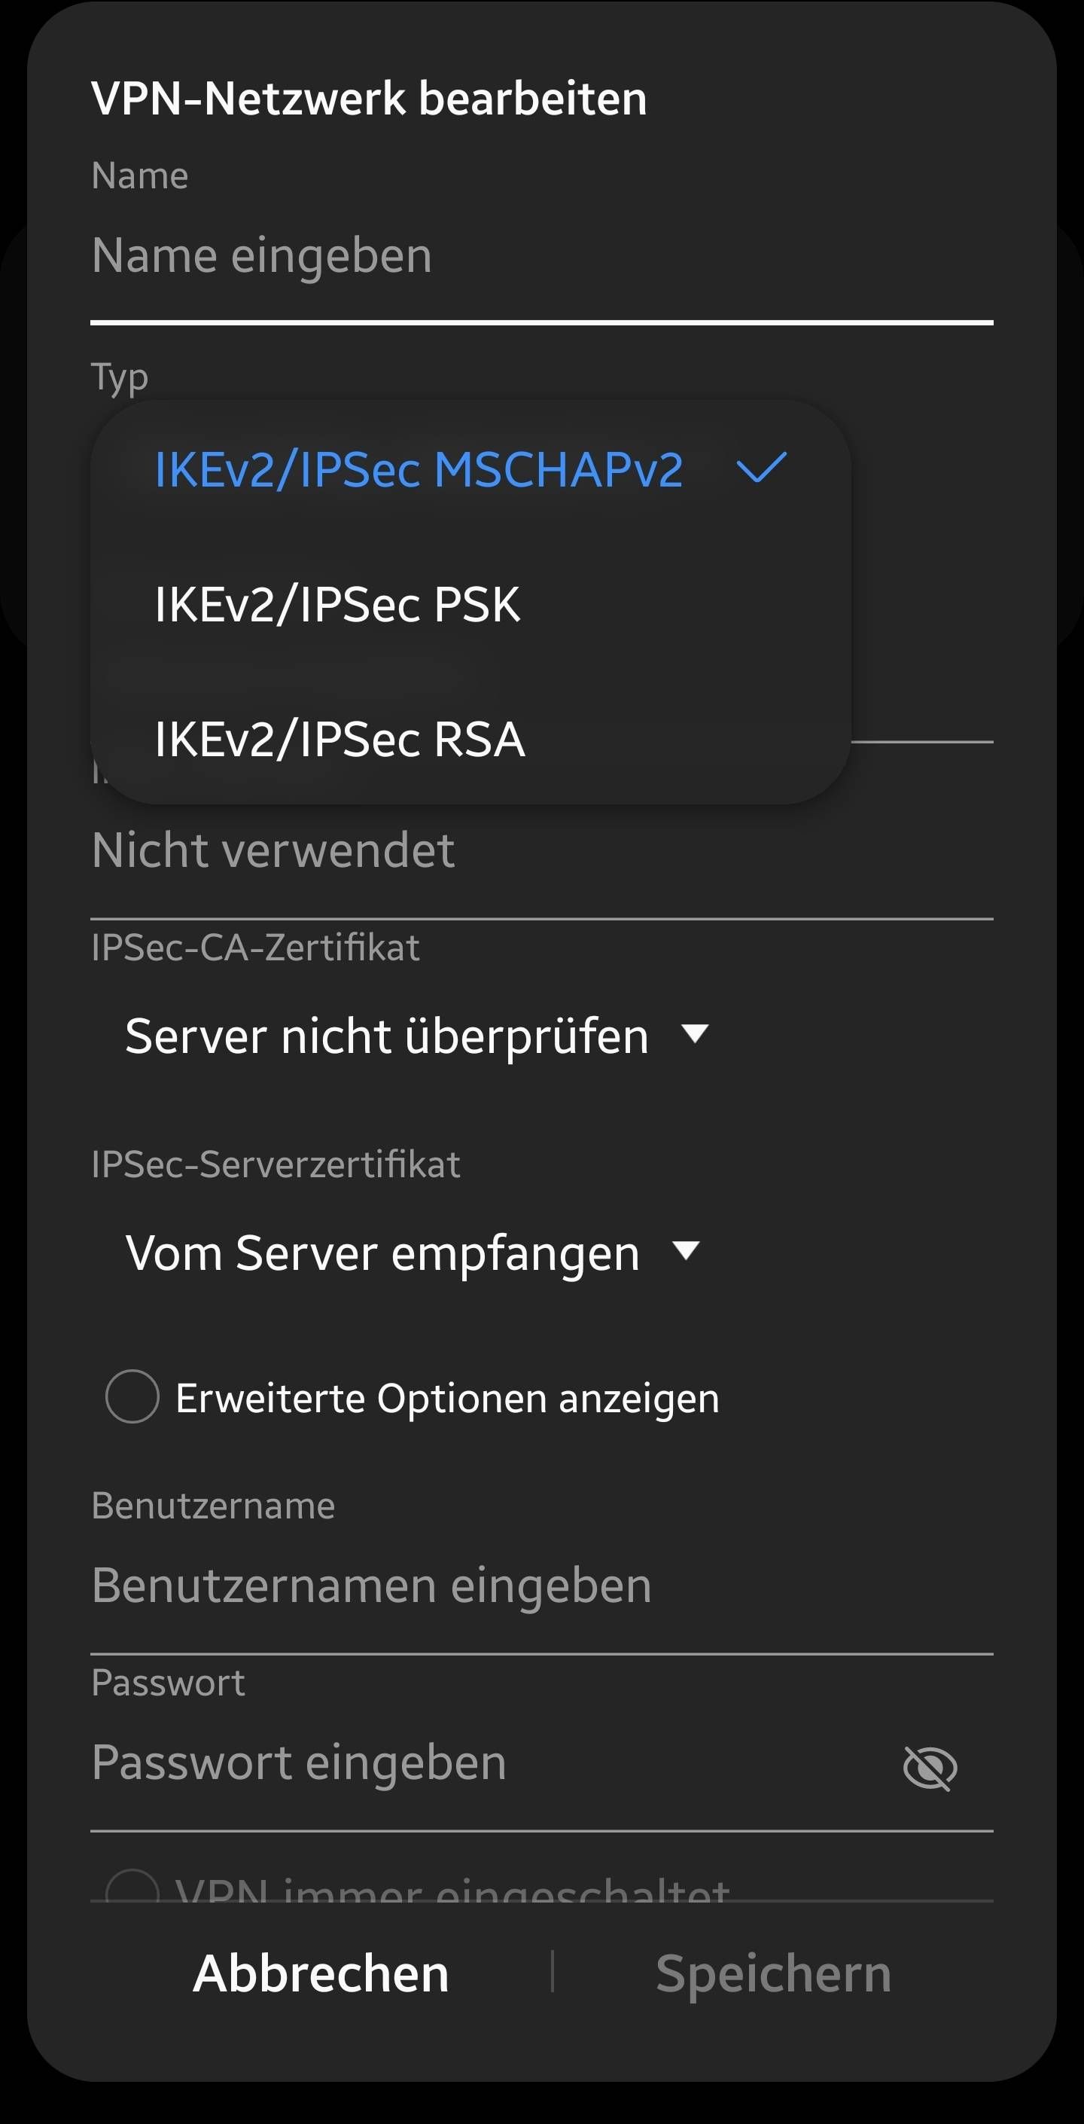
Task: Click the Name eingeben input field
Action: click(x=330, y=255)
